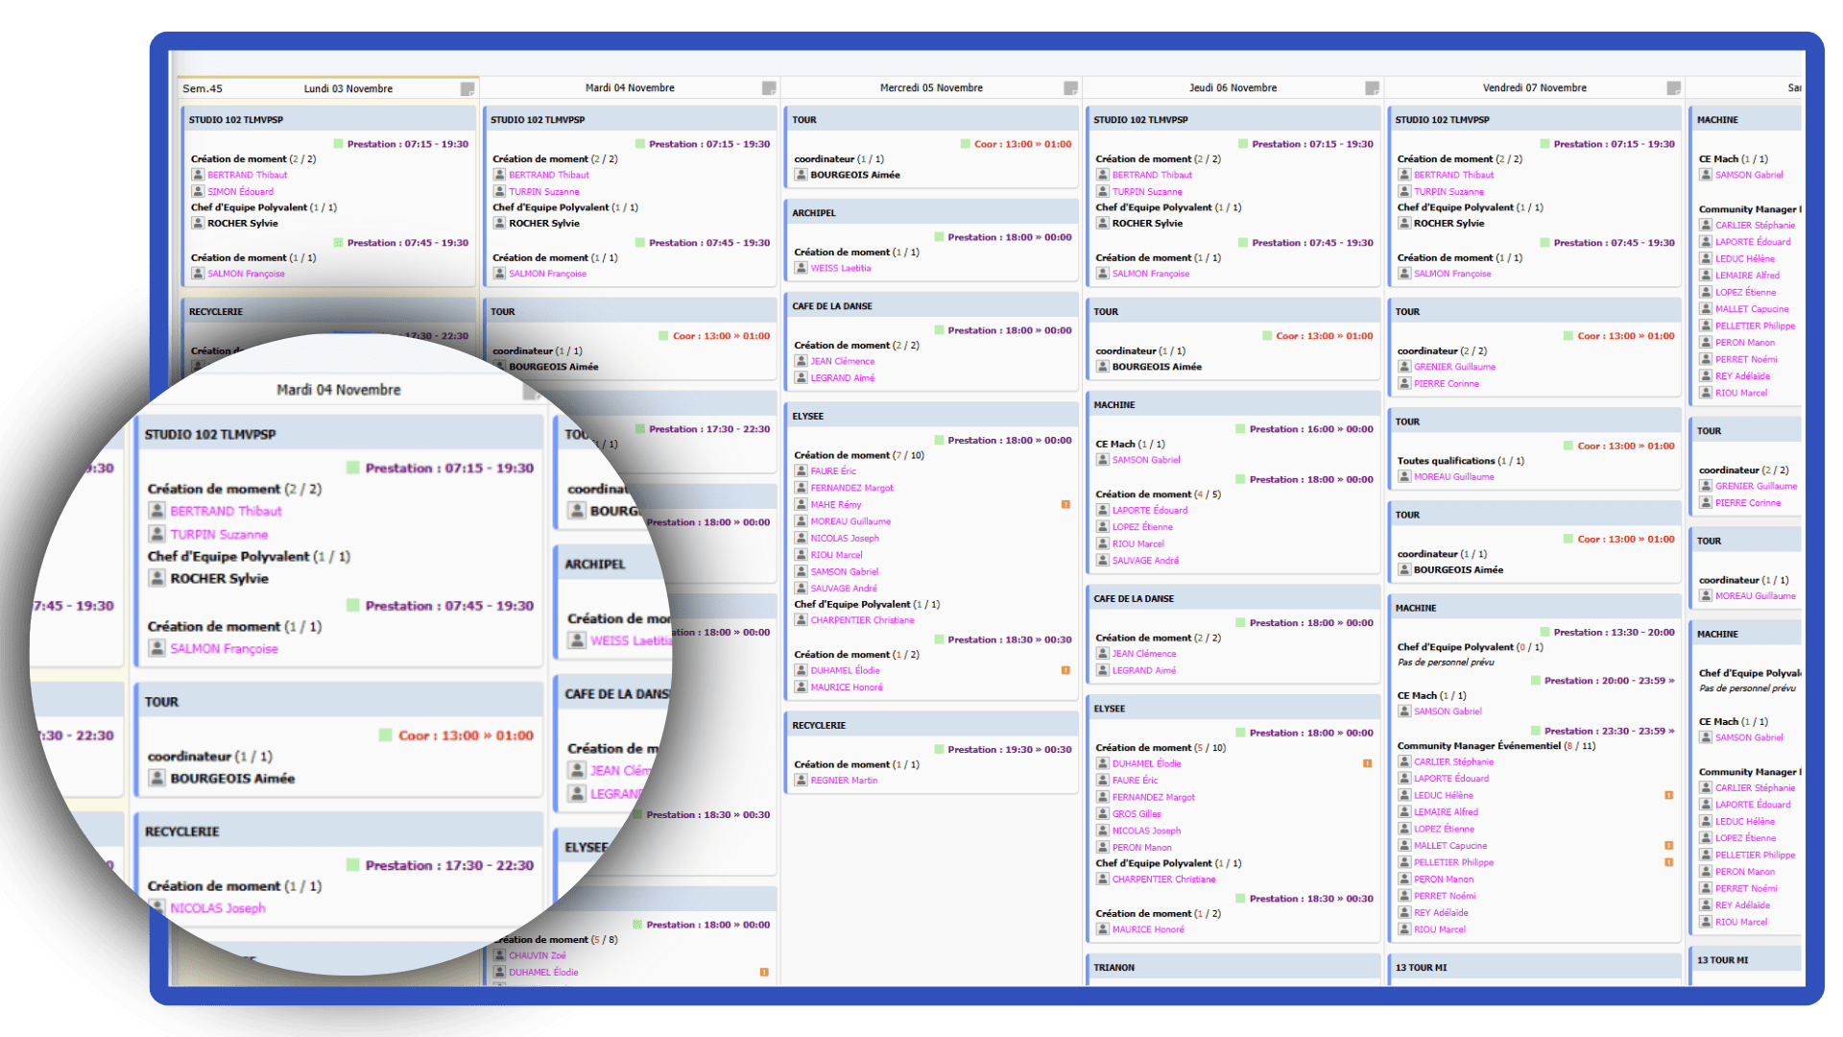Screen dimensions: 1843x1037
Task: Select the Sem.45 week label
Action: click(x=203, y=88)
